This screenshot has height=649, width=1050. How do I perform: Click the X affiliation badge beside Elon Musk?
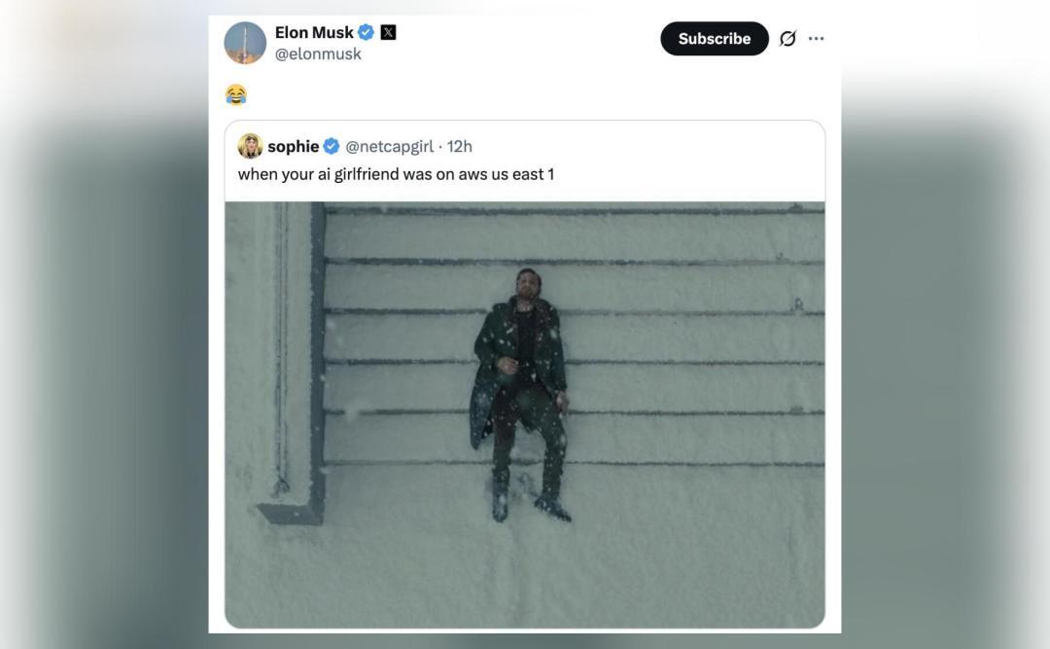click(387, 31)
